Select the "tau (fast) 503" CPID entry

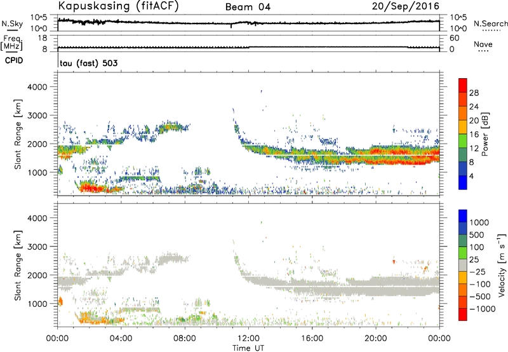(89, 63)
